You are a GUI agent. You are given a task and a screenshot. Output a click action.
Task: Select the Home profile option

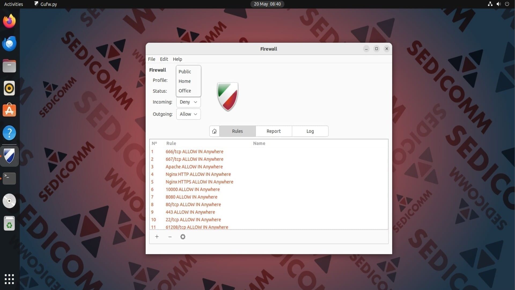tap(185, 81)
